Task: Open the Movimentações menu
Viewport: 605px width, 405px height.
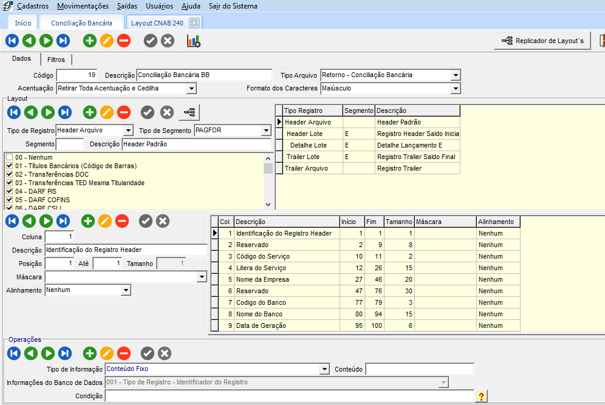Action: pyautogui.click(x=83, y=6)
